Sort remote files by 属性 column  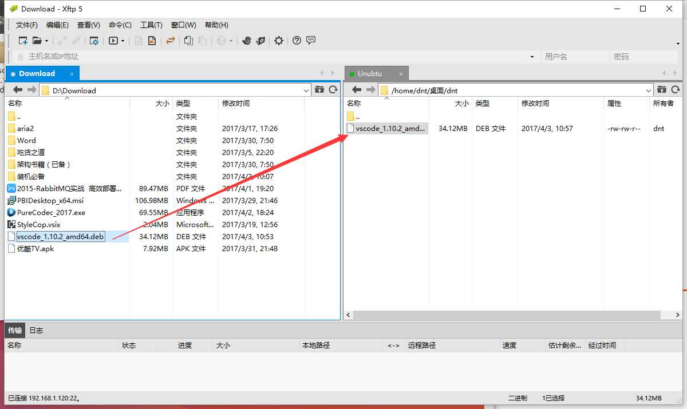coord(626,104)
